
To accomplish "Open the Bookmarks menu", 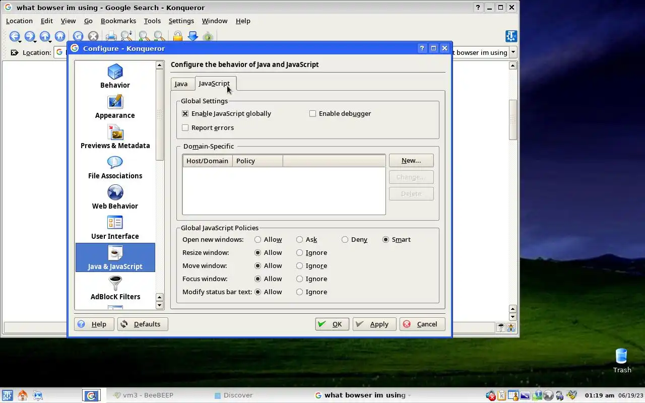I will 118,21.
